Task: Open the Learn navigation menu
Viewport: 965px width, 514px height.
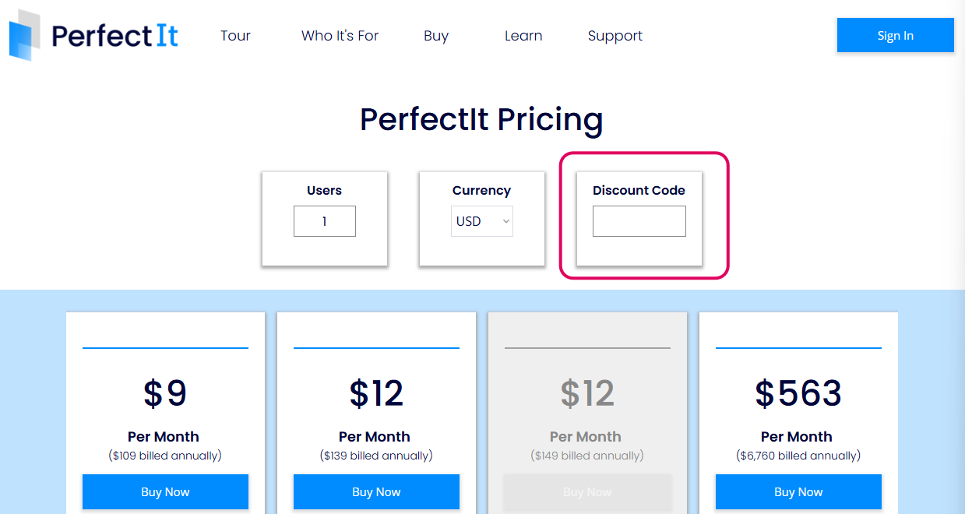Action: 523,36
